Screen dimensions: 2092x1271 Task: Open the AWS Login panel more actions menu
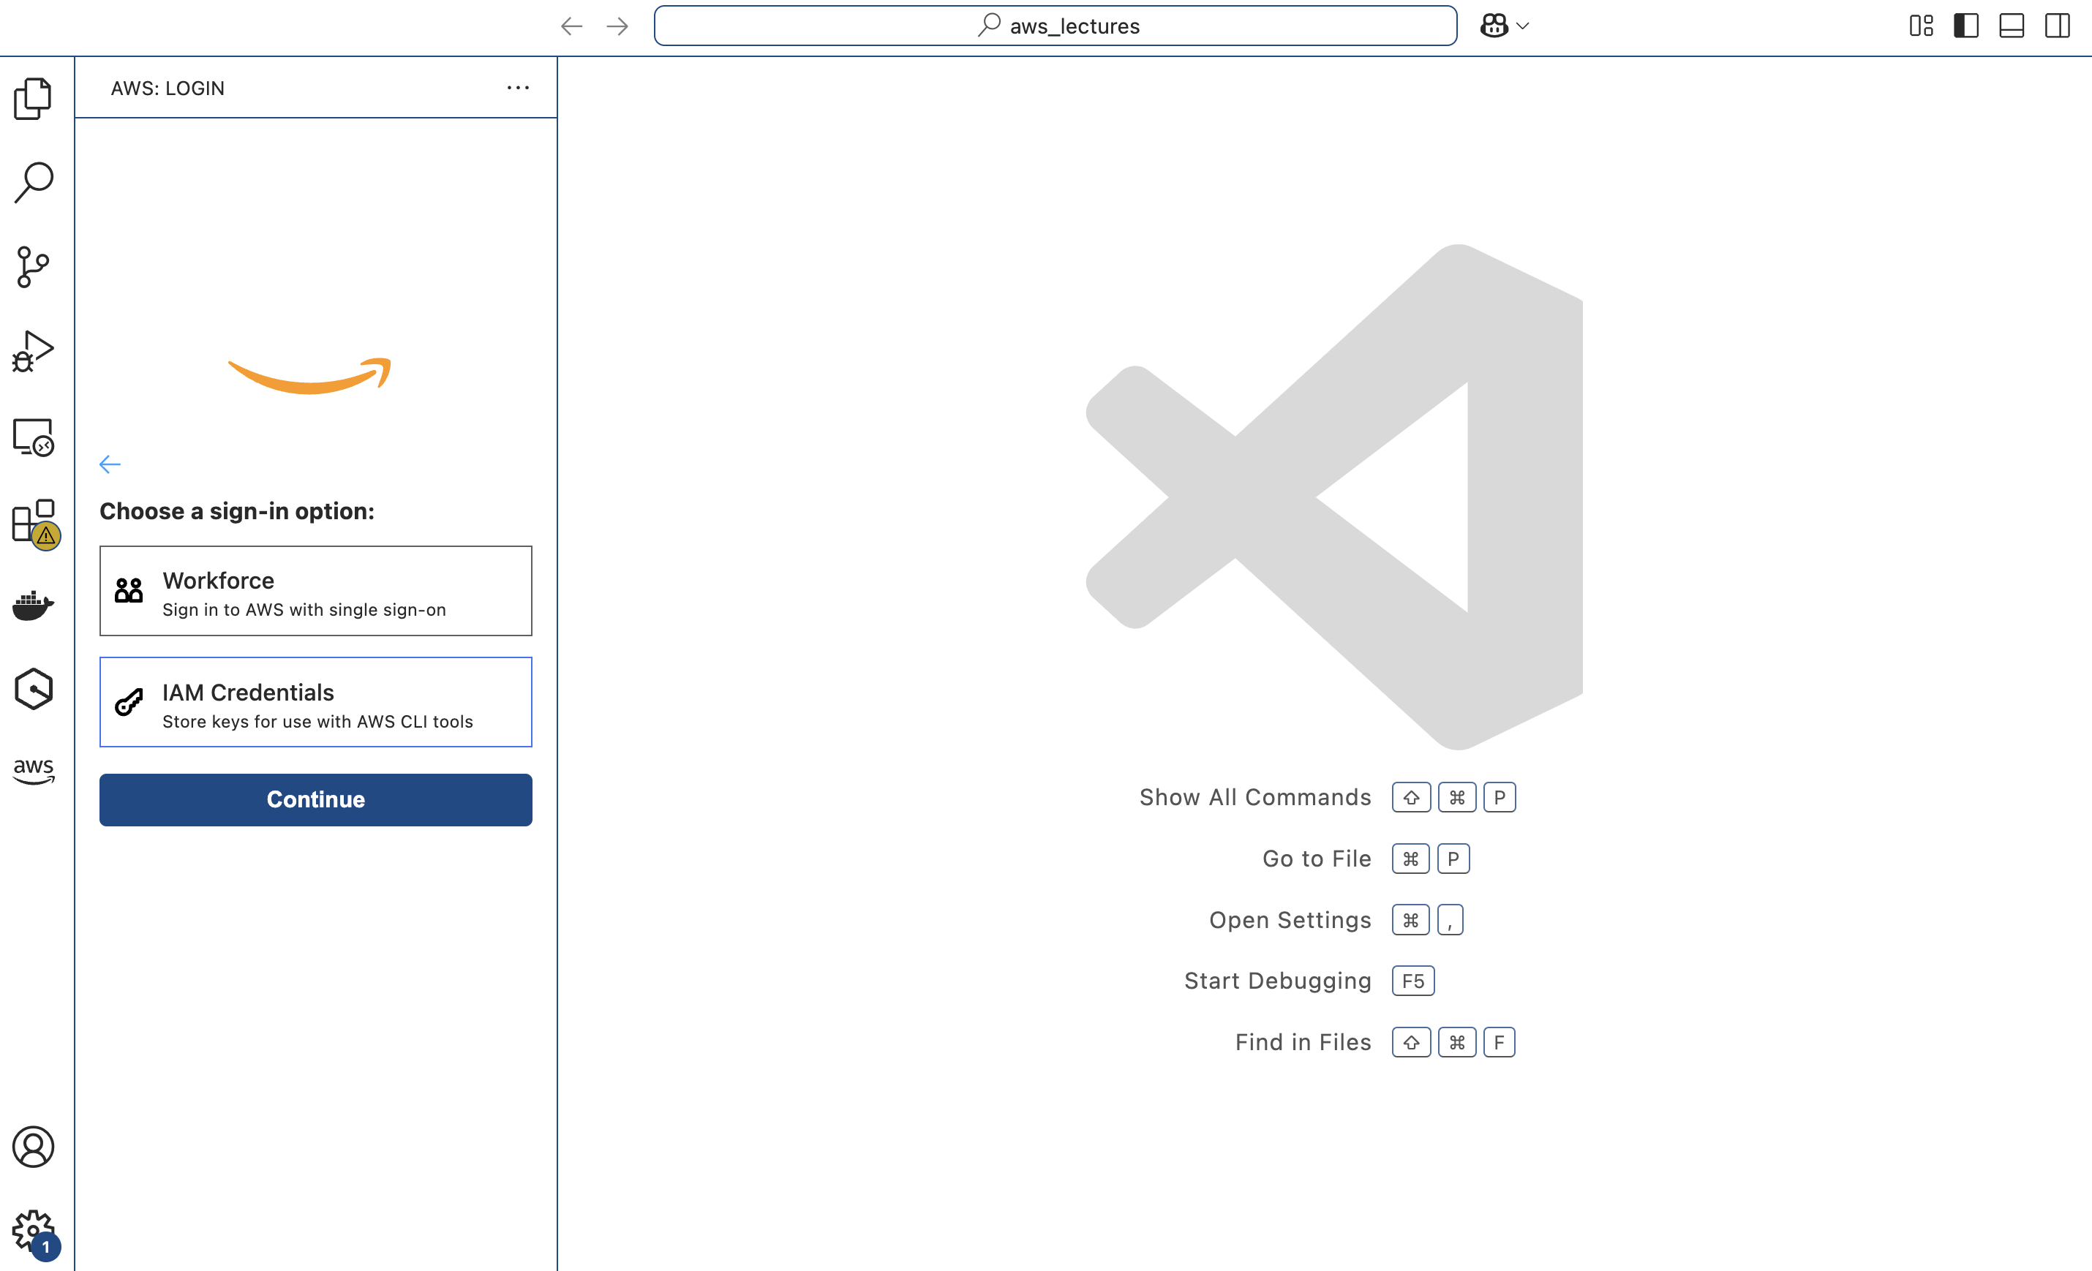click(x=518, y=88)
